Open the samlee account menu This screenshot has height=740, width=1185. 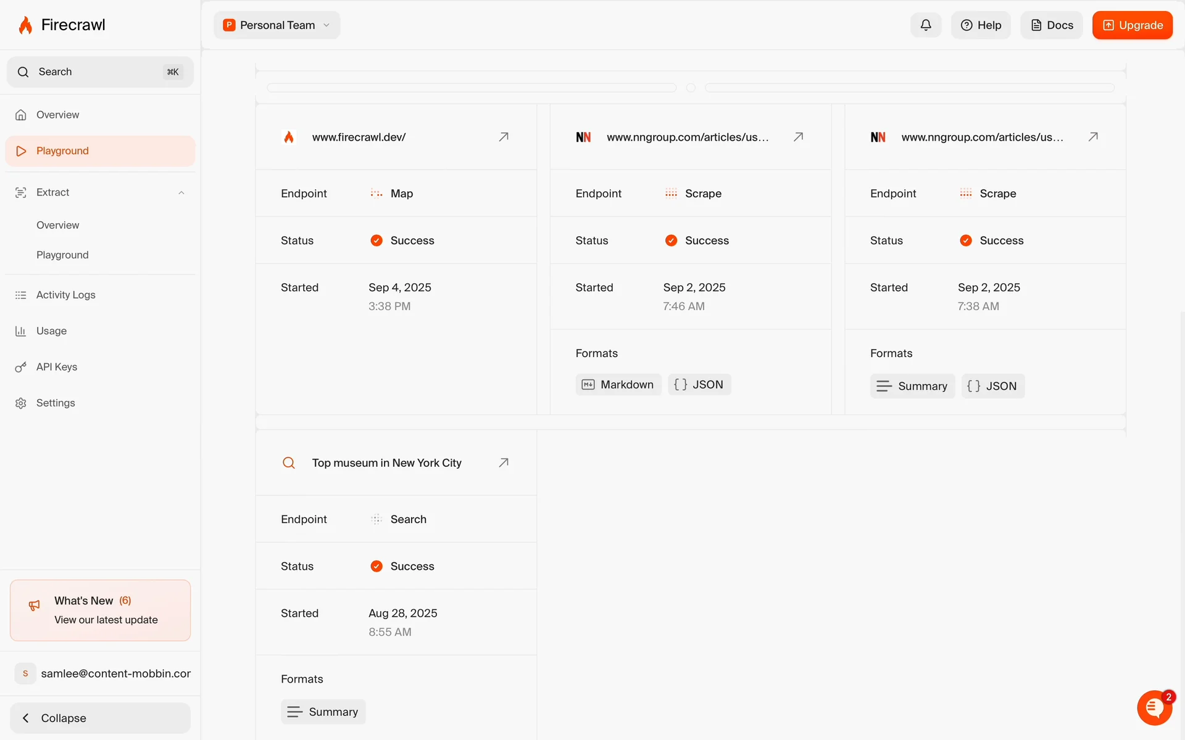pyautogui.click(x=102, y=673)
